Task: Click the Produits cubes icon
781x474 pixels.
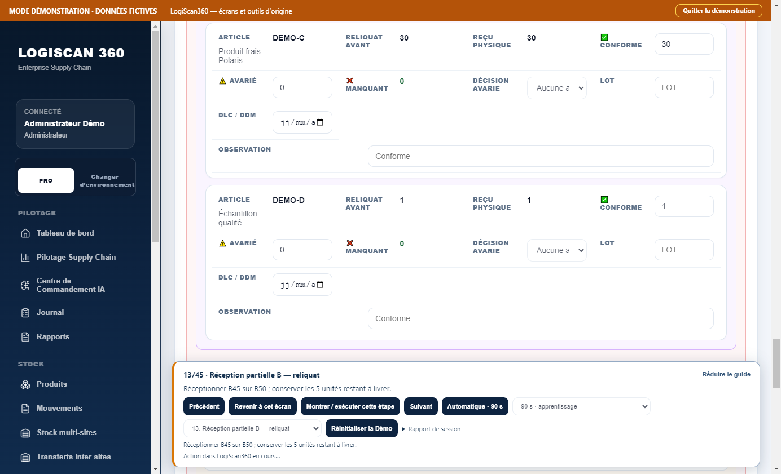Action: click(x=25, y=384)
